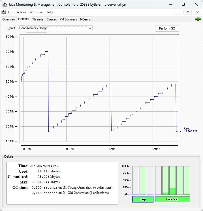Switch to the Threads tab

38,19
